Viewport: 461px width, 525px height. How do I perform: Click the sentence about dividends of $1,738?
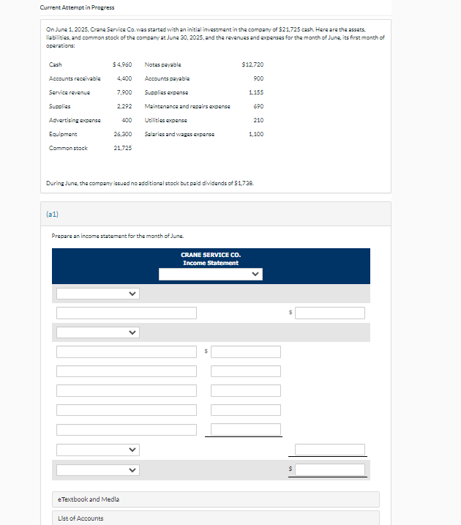150,183
